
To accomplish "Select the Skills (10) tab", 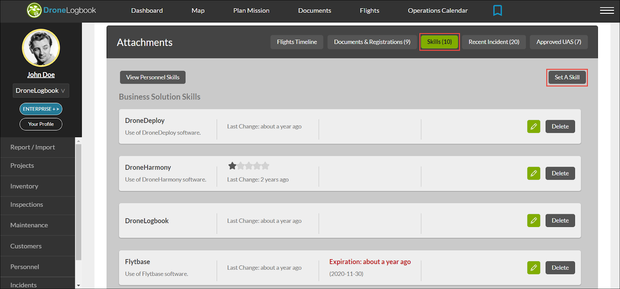I will pyautogui.click(x=439, y=42).
